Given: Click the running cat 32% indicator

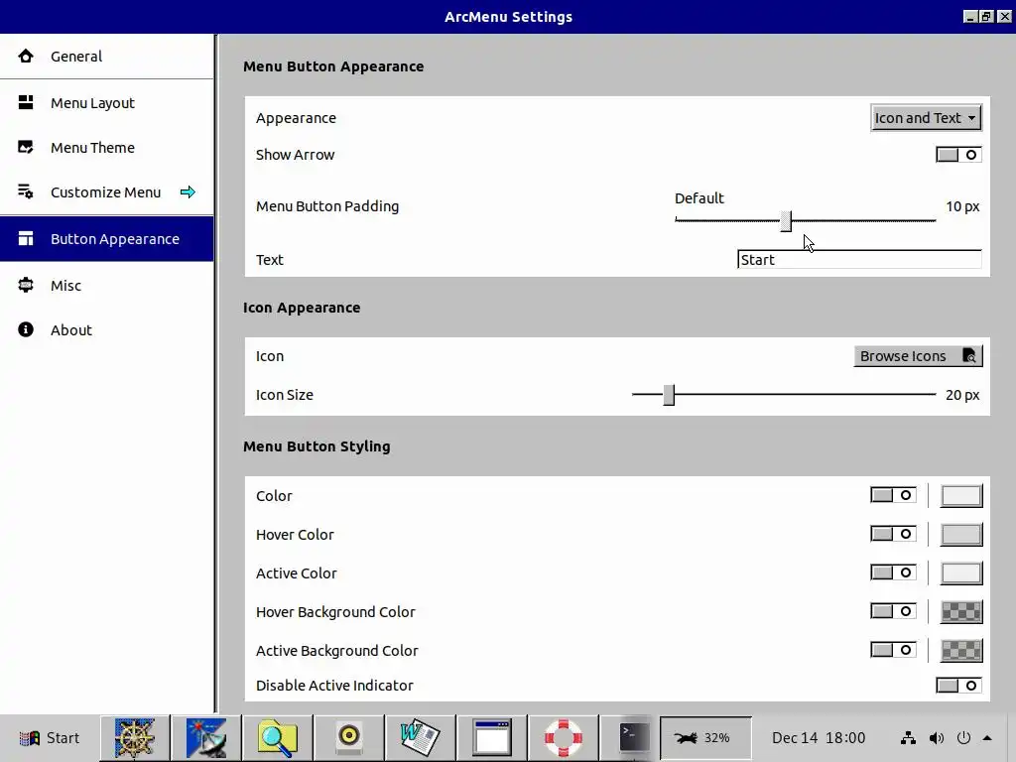Looking at the screenshot, I should click(705, 738).
